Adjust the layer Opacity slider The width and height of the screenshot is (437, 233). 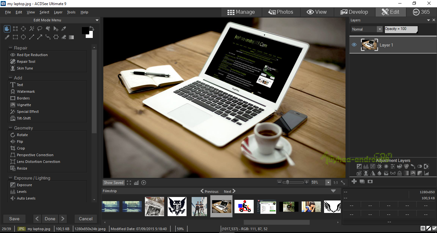[x=401, y=29]
